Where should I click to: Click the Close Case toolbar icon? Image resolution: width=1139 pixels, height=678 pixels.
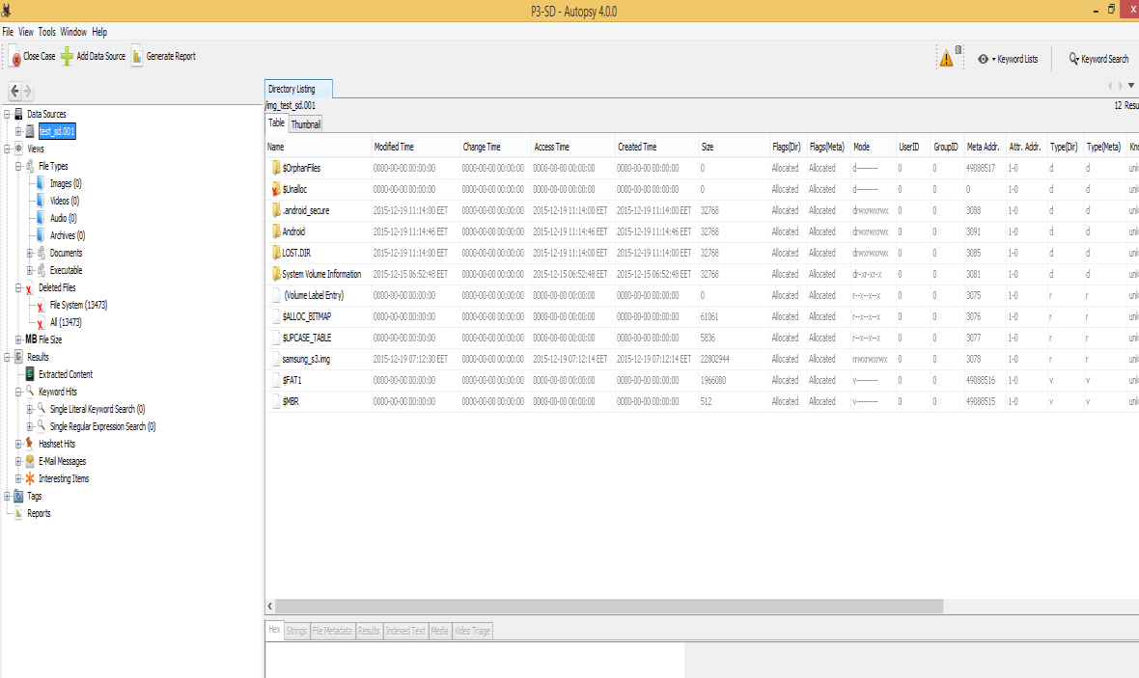(x=14, y=57)
